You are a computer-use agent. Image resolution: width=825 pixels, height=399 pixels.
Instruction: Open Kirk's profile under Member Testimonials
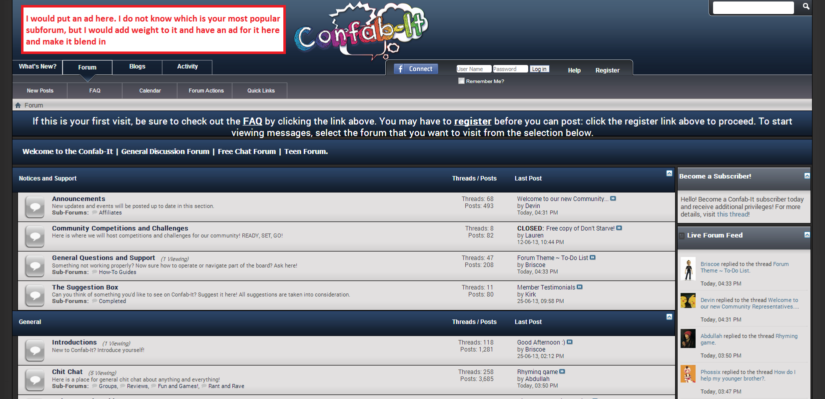[x=530, y=294]
